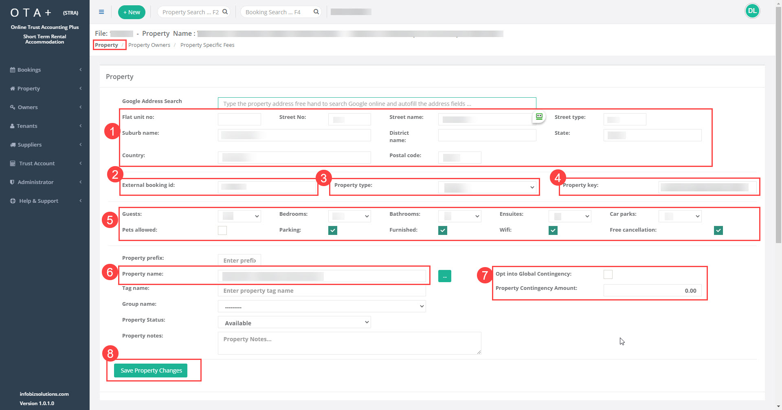Switch to Property Owners tab
Image resolution: width=782 pixels, height=410 pixels.
(x=149, y=45)
